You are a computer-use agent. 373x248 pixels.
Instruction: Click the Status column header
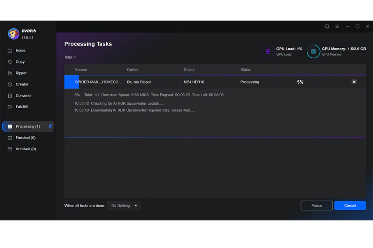(245, 70)
